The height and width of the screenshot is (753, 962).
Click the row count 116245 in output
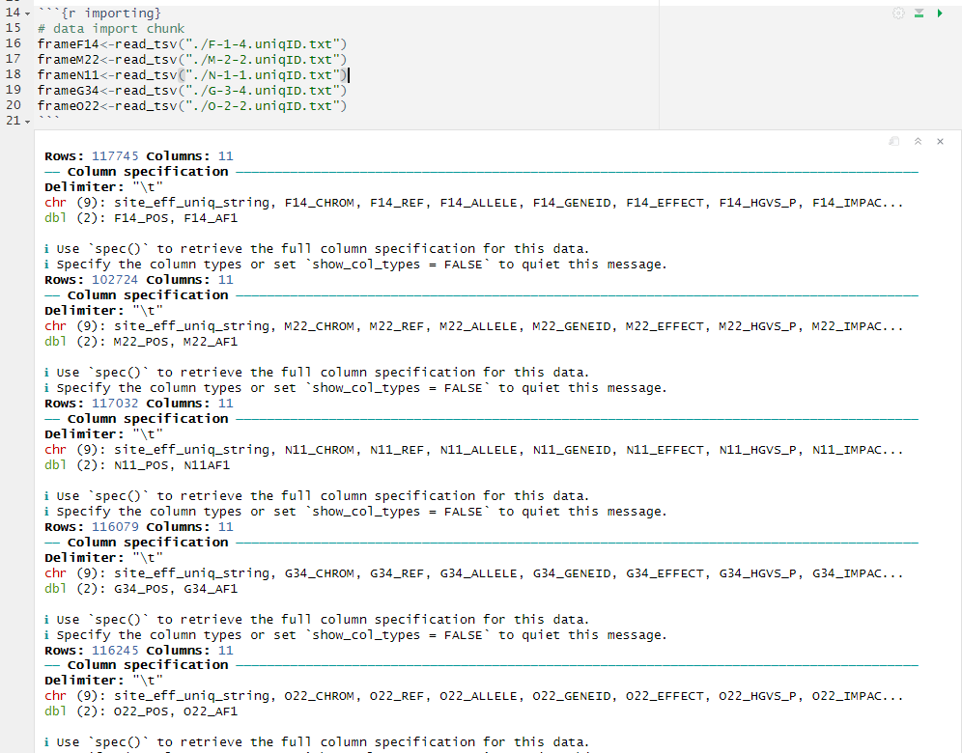(x=115, y=650)
